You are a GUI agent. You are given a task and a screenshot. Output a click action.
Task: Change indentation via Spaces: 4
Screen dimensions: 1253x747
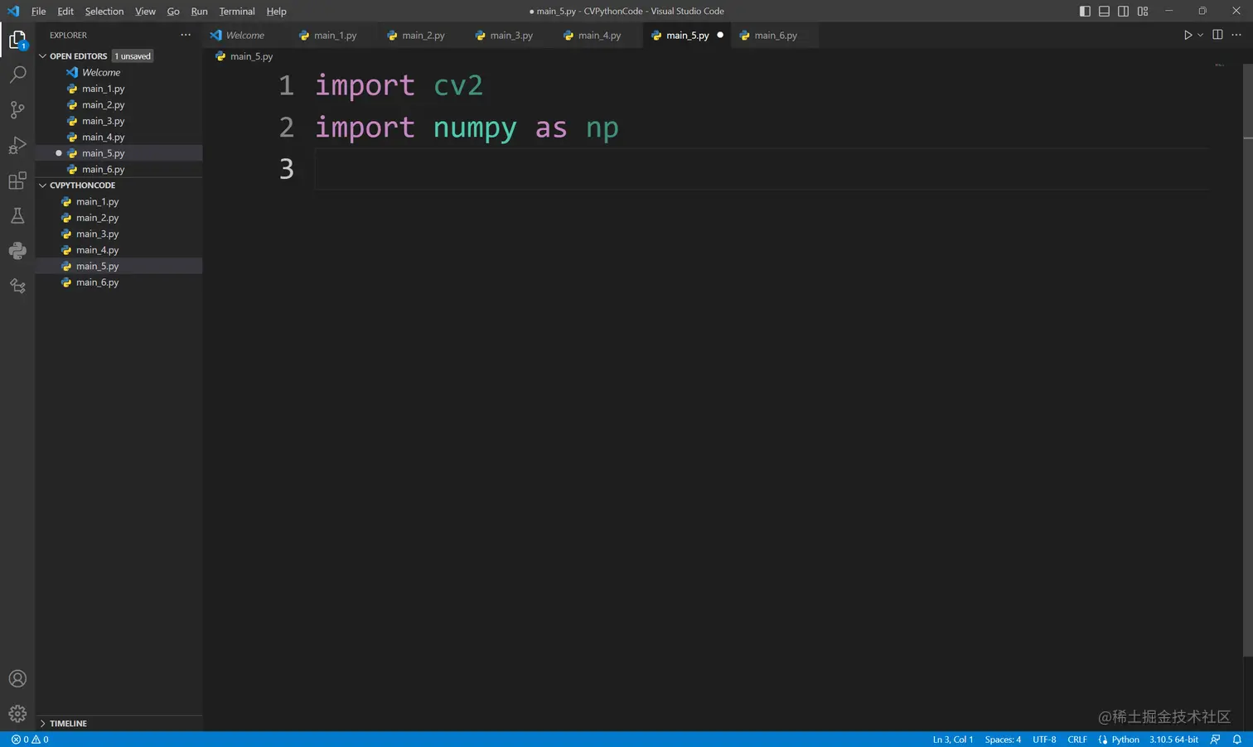tap(1003, 740)
